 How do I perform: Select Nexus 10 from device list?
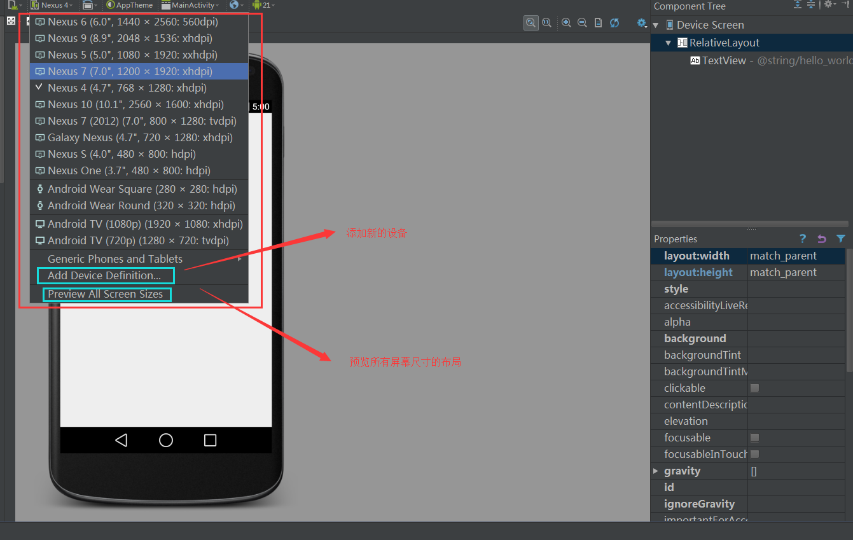click(x=139, y=104)
